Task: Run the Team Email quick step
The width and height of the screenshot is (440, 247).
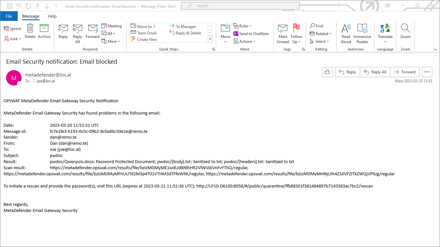Action: pyautogui.click(x=144, y=33)
